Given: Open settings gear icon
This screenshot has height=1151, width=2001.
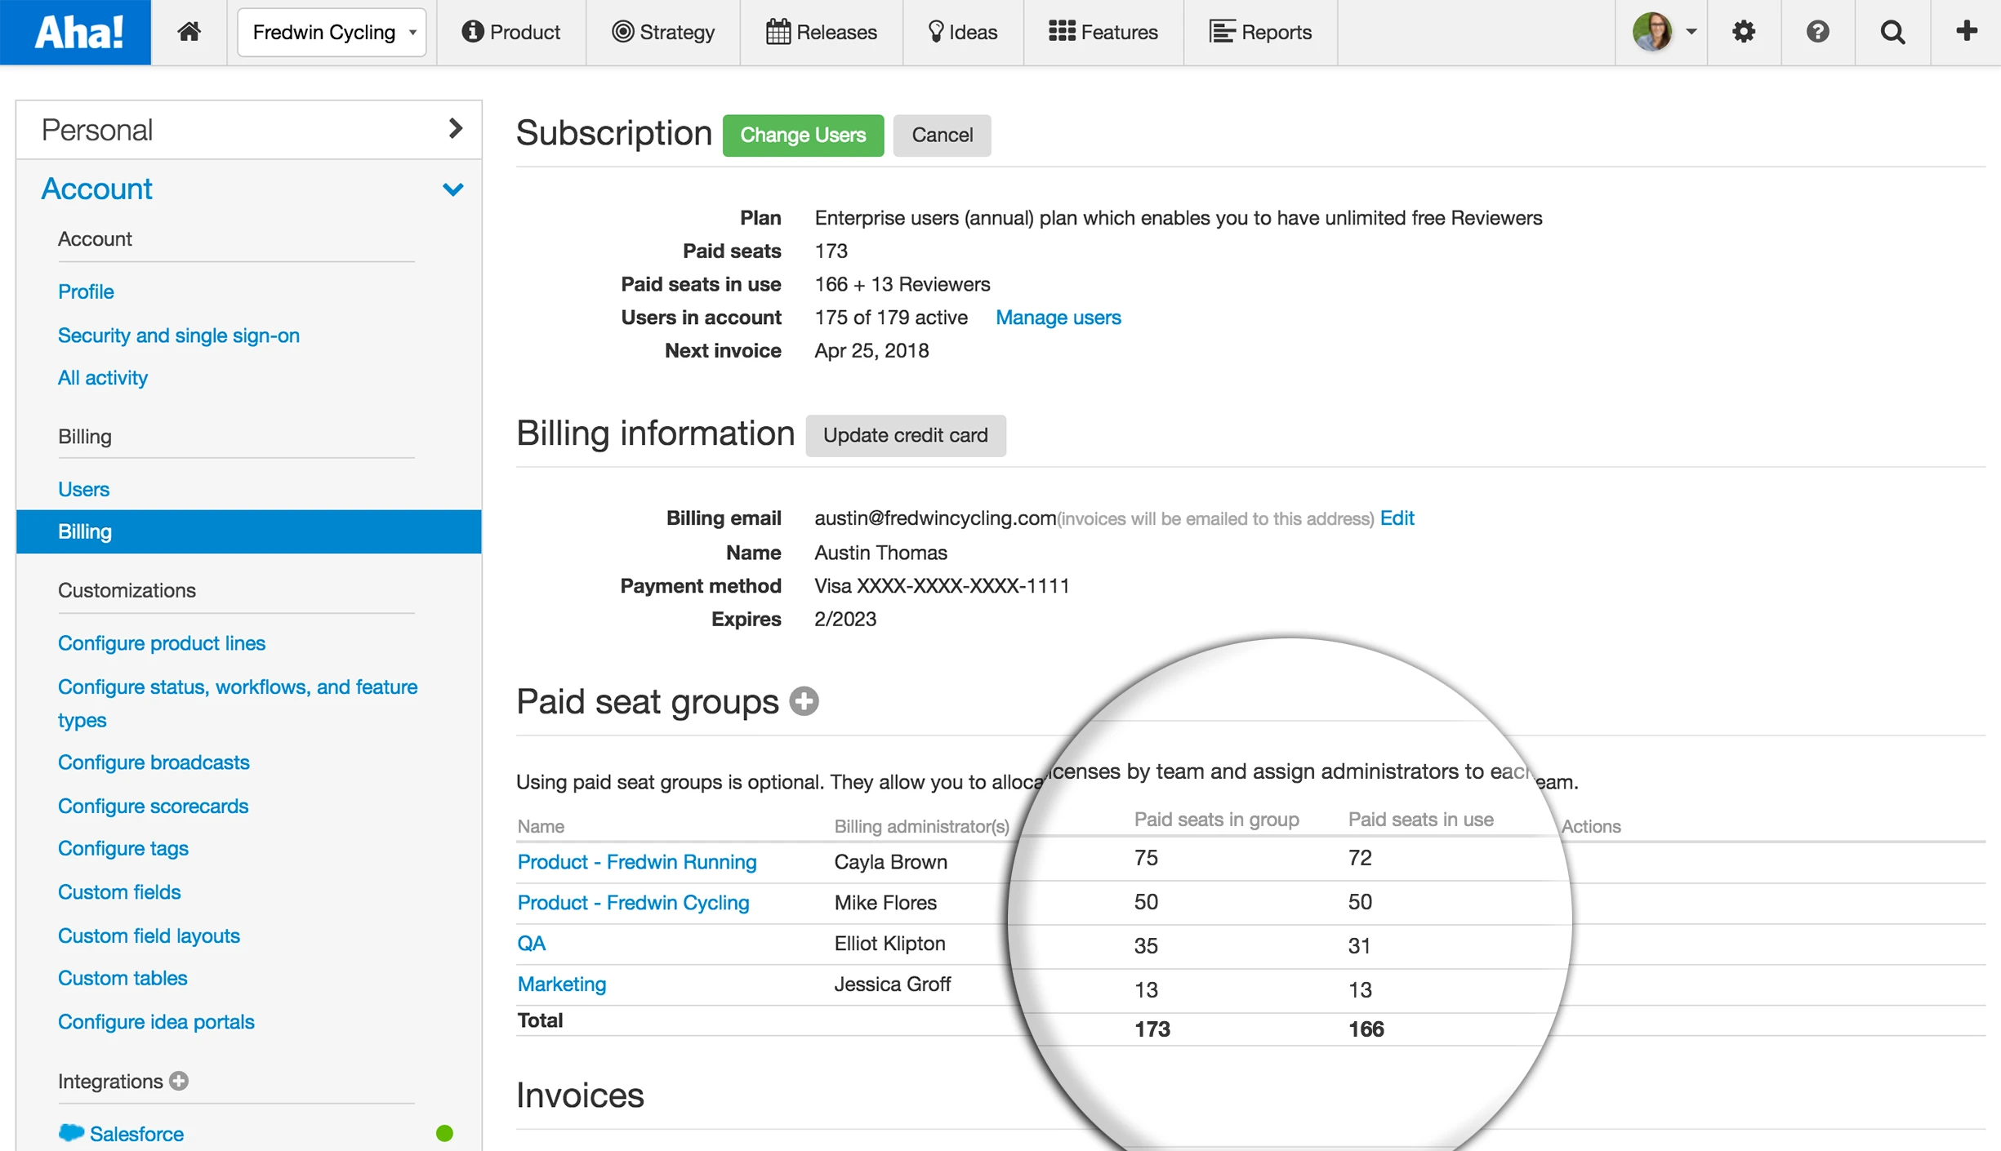Looking at the screenshot, I should point(1743,32).
